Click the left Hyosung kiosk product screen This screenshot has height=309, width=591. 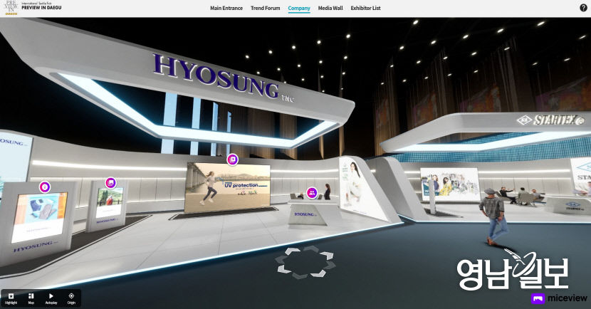39,217
